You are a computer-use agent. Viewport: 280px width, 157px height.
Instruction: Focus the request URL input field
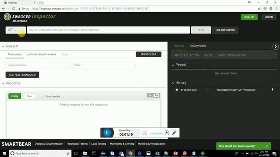(108, 30)
